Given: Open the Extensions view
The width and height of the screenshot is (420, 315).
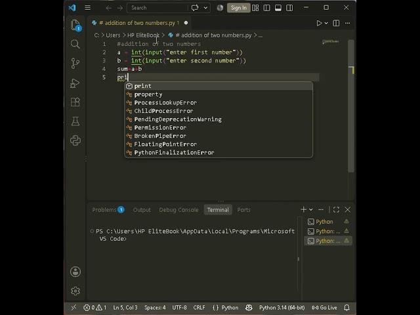Looking at the screenshot, I should [75, 102].
